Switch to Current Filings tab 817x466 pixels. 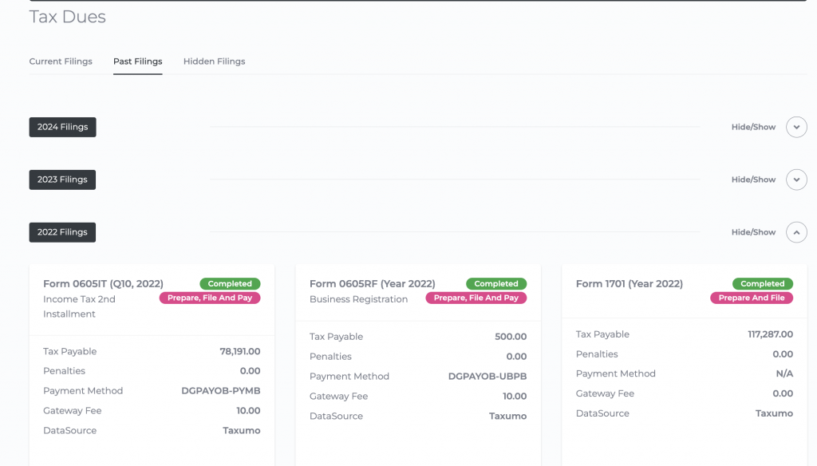(x=61, y=61)
